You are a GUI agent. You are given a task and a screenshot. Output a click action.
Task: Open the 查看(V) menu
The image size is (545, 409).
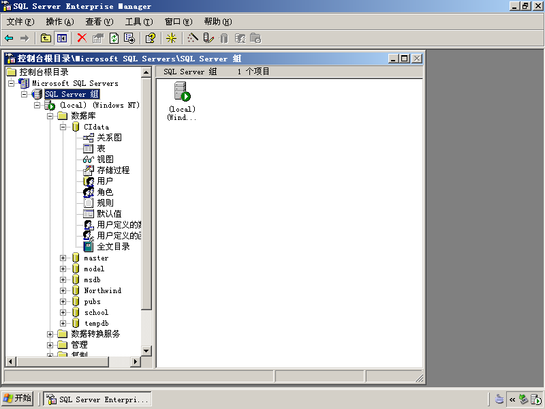pyautogui.click(x=99, y=22)
